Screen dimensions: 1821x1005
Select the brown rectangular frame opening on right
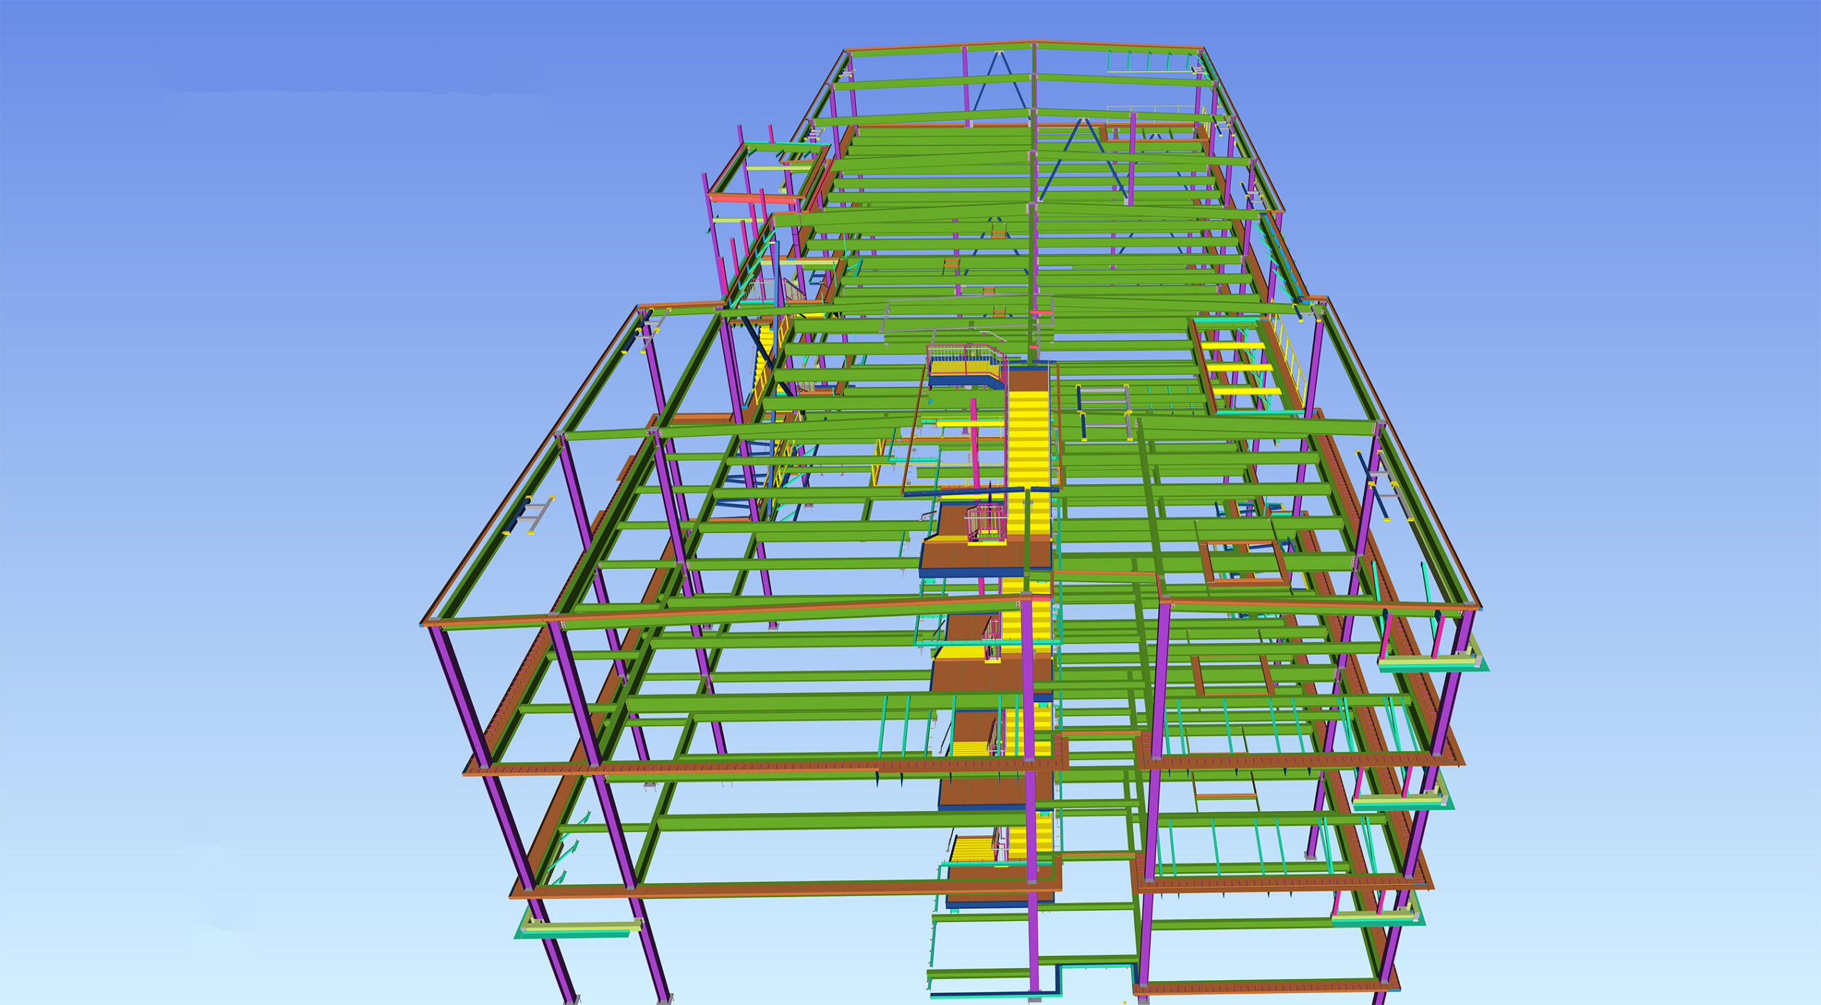(1243, 563)
